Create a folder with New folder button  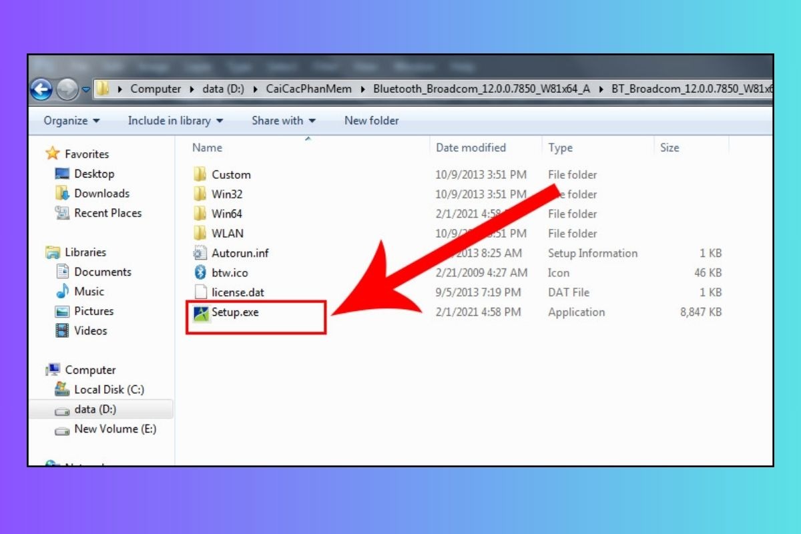tap(372, 121)
